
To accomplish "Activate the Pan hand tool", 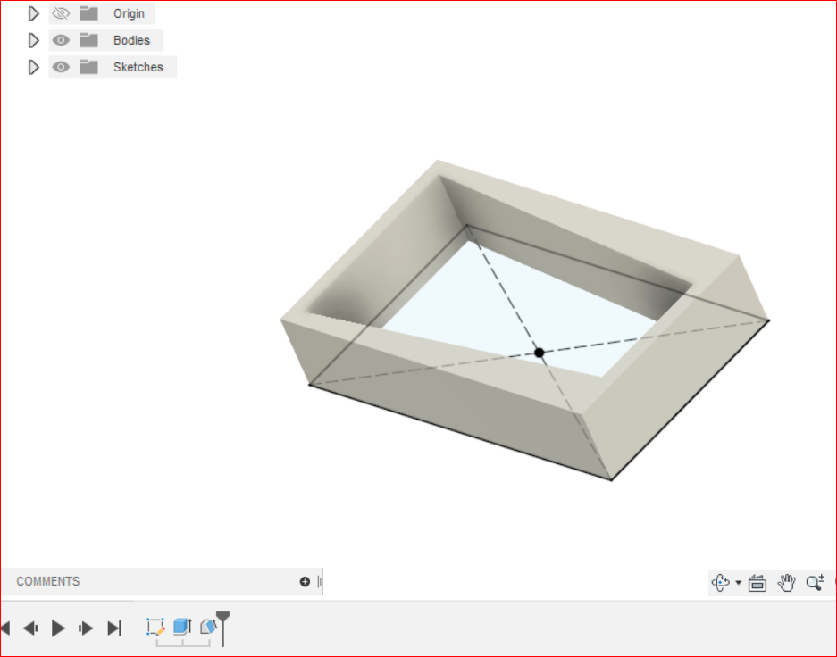I will [x=786, y=582].
